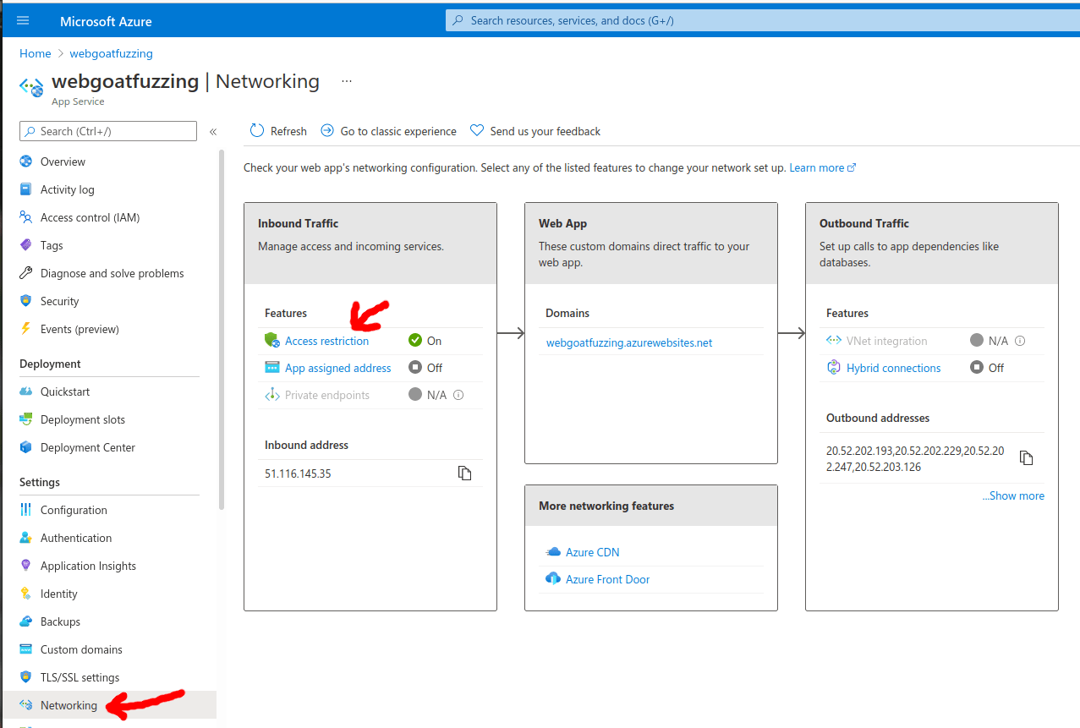Click the App assigned address Off status
The image size is (1080, 728).
(425, 368)
